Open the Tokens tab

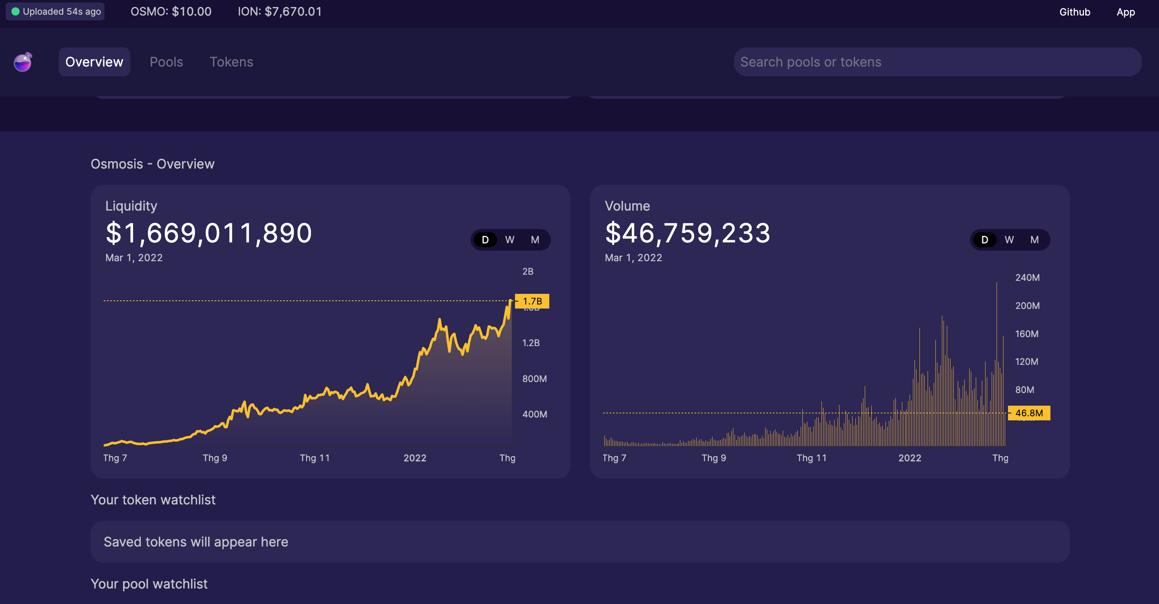(x=231, y=62)
